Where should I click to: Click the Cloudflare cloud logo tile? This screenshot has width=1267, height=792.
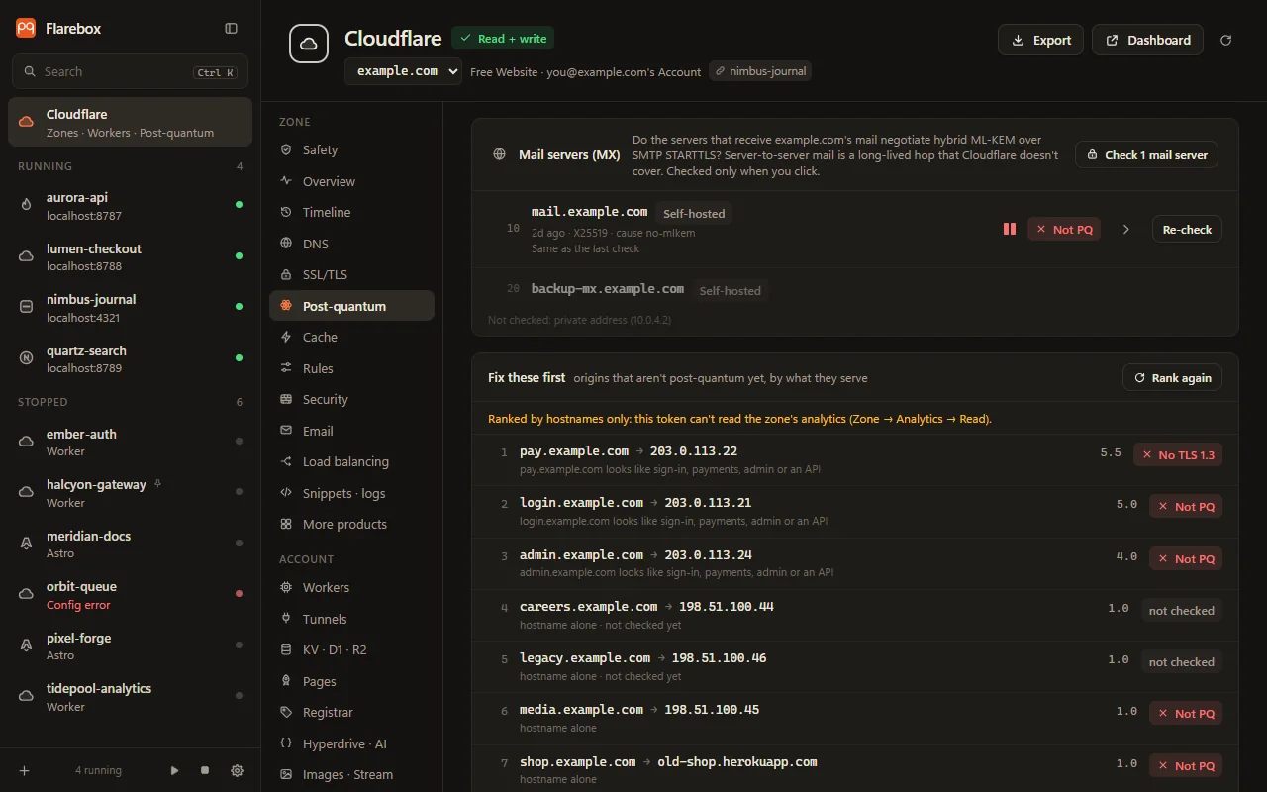[x=309, y=44]
